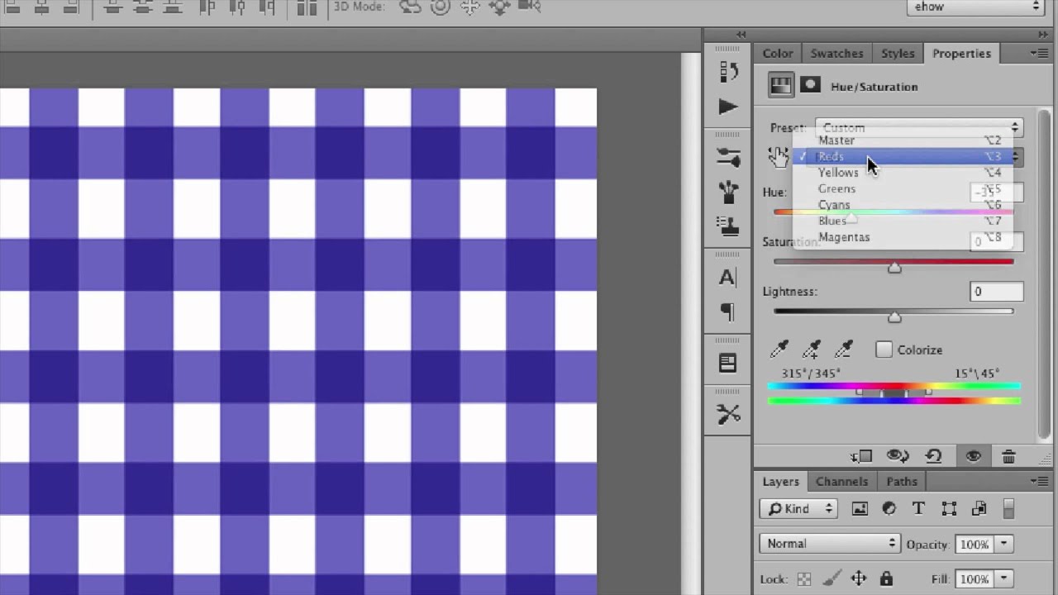Open the Character panel icon

pos(727,278)
